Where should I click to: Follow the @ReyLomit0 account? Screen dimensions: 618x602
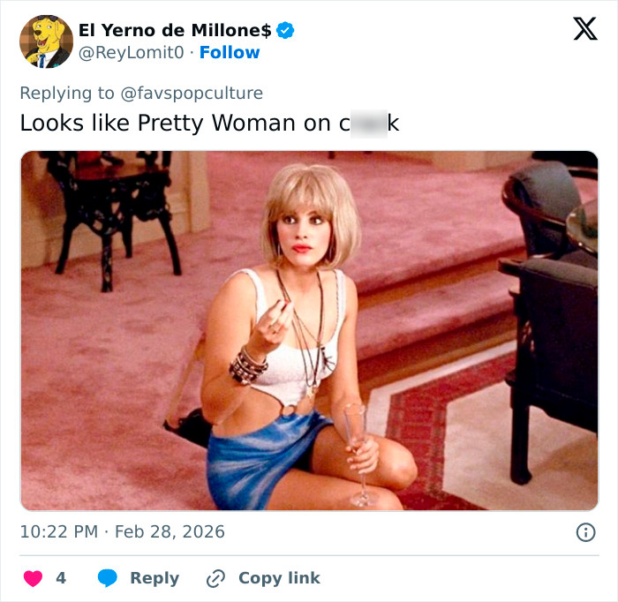[x=230, y=53]
